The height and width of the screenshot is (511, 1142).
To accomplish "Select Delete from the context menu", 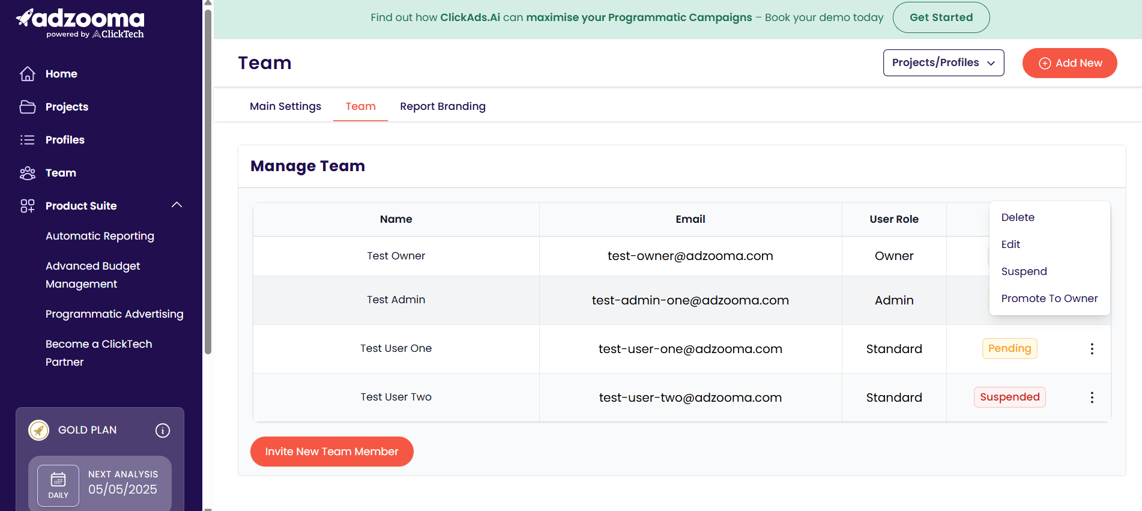I will coord(1018,217).
